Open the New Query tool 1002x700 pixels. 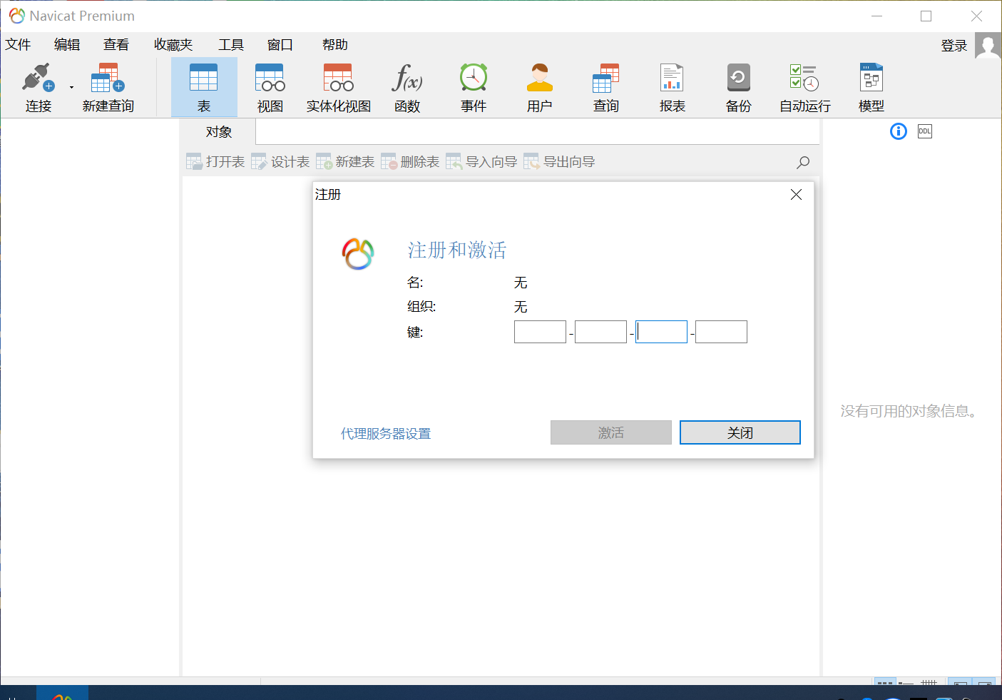pos(108,78)
